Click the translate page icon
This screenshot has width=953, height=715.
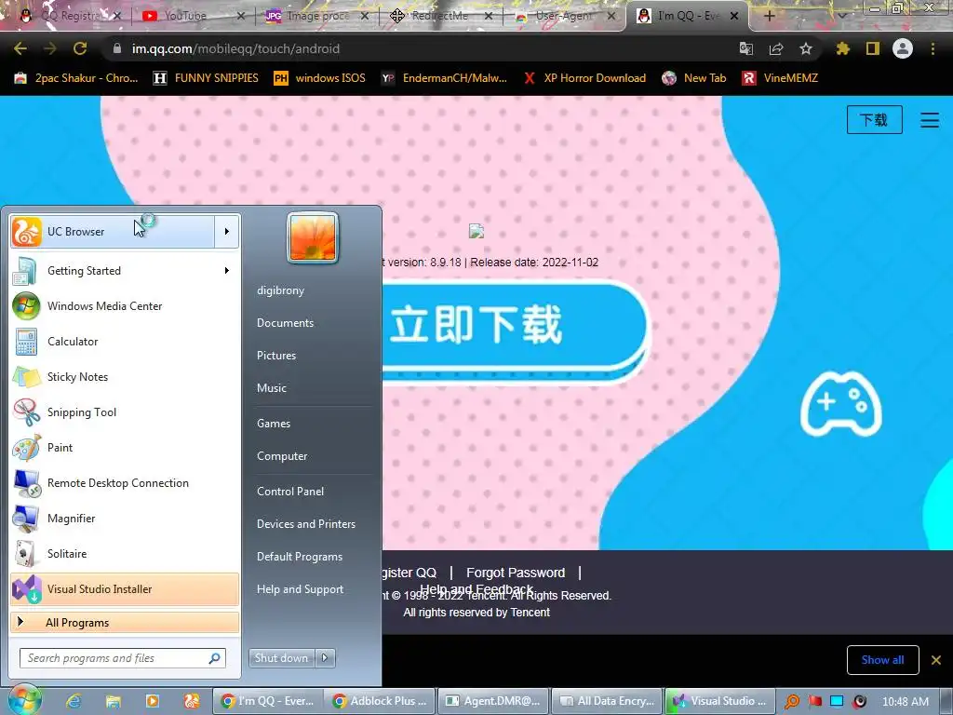(x=746, y=48)
